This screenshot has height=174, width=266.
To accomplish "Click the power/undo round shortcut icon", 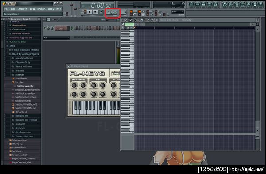I will pyautogui.click(x=225, y=4).
